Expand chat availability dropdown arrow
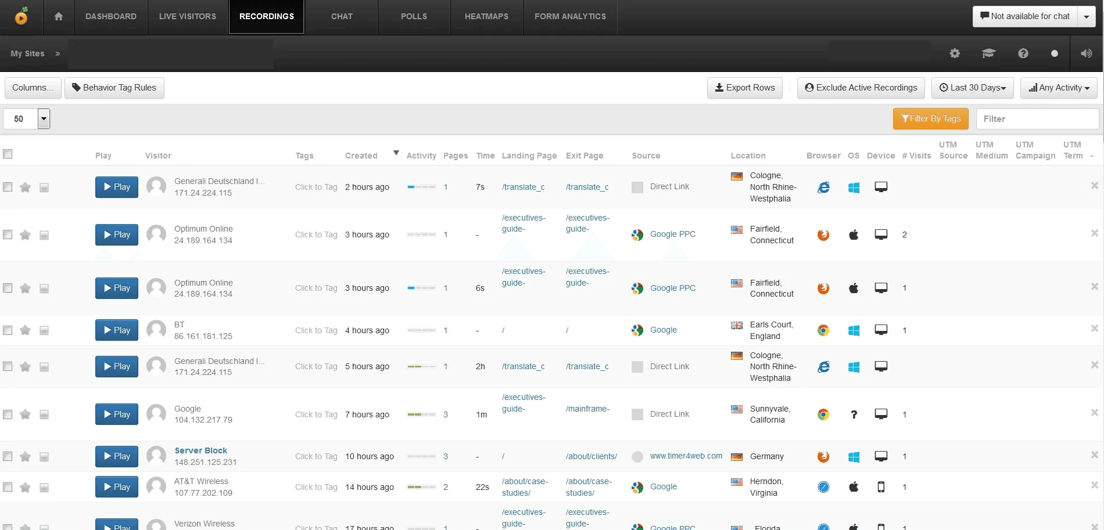Viewport: 1104px width, 530px height. tap(1087, 17)
